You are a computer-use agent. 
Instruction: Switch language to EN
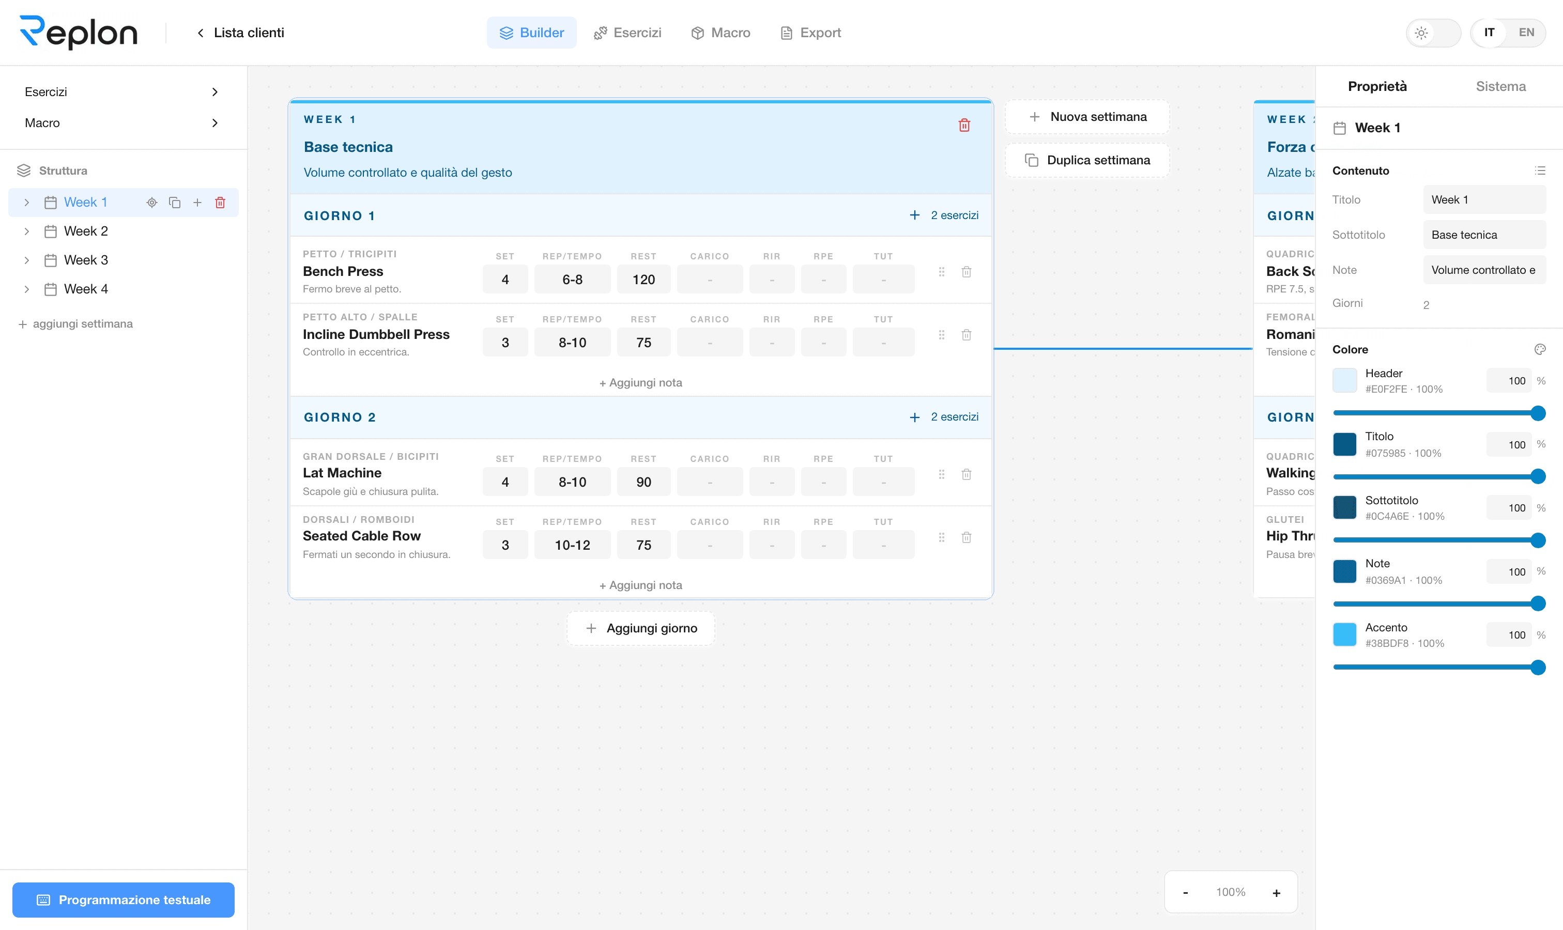(1526, 33)
